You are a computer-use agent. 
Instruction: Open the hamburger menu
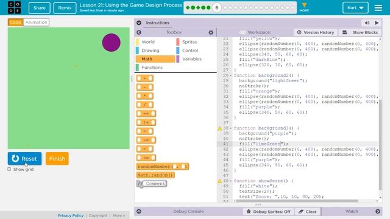pyautogui.click(x=378, y=8)
